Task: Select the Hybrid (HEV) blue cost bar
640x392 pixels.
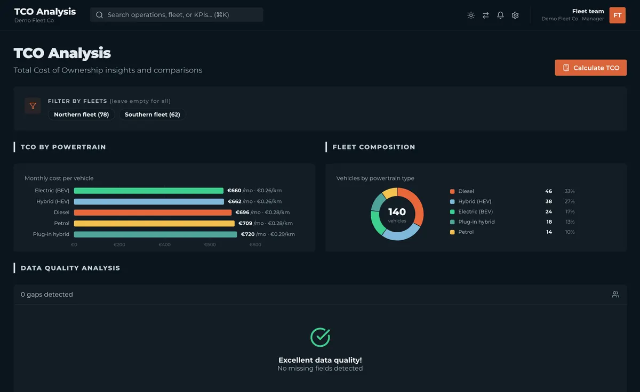Action: click(149, 201)
